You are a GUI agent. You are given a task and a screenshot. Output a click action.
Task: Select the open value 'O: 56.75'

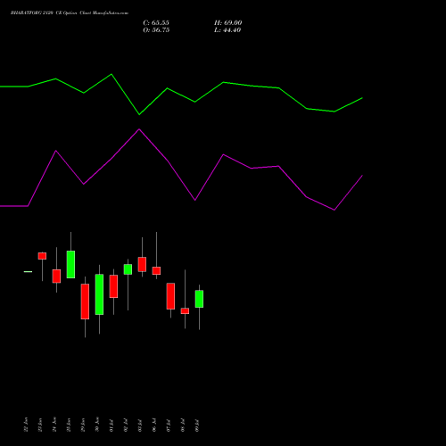(x=156, y=30)
